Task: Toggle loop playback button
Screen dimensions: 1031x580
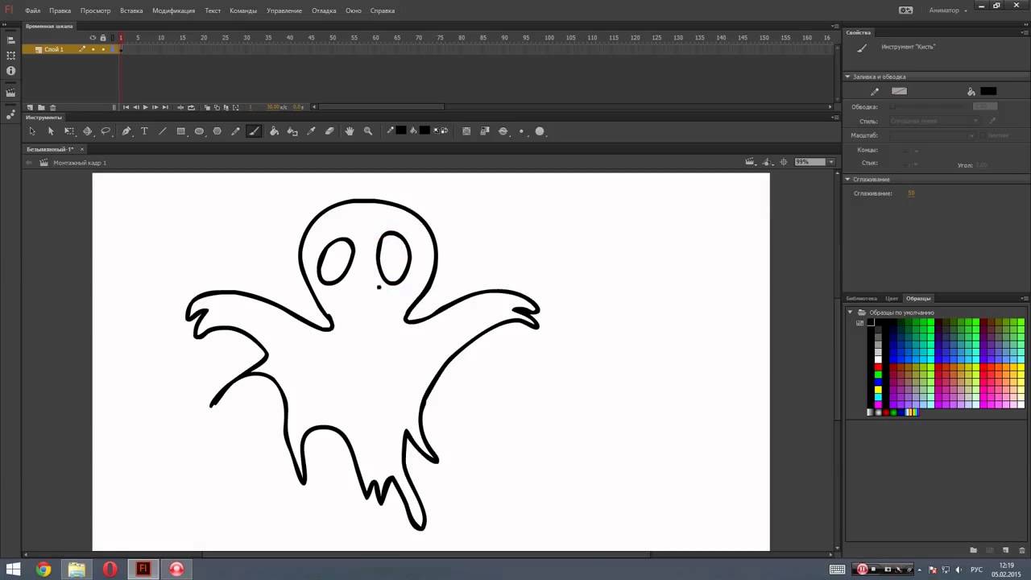Action: coord(191,107)
